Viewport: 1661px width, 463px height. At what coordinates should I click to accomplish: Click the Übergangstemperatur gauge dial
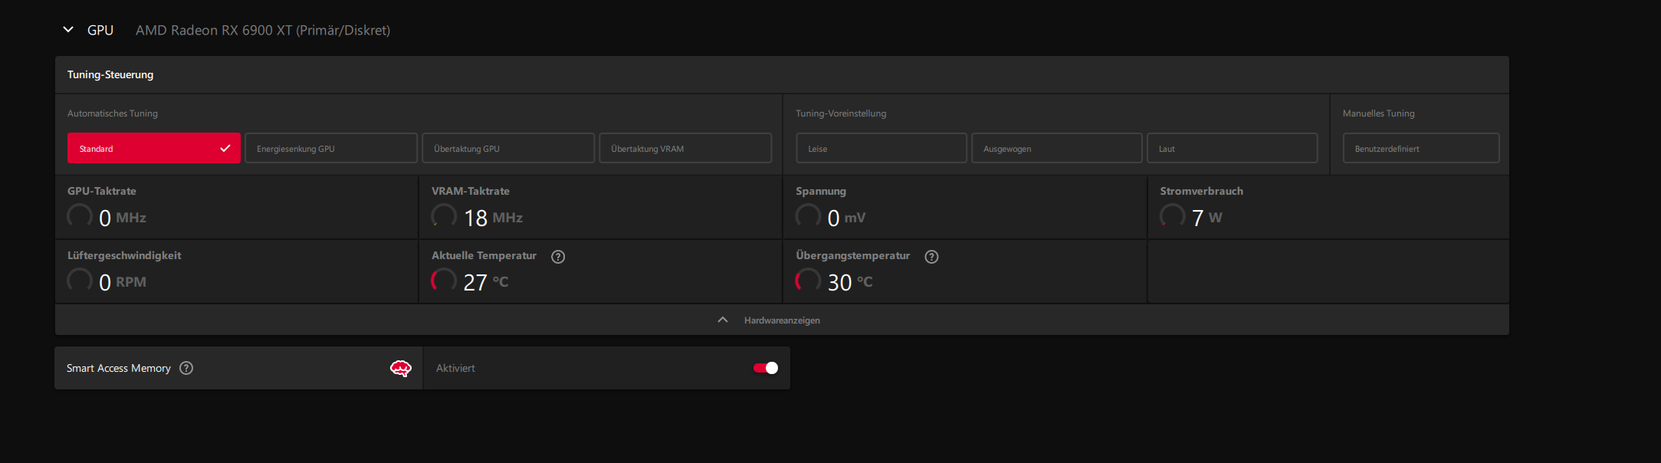tap(808, 281)
